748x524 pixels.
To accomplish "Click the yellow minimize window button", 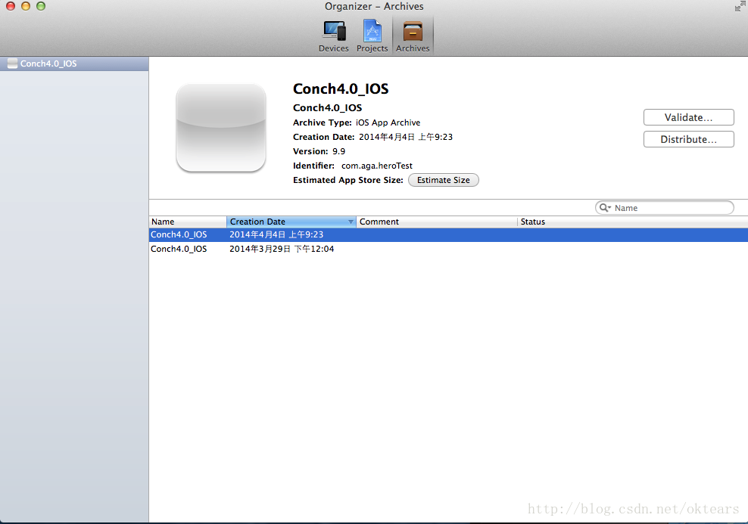I will (26, 6).
